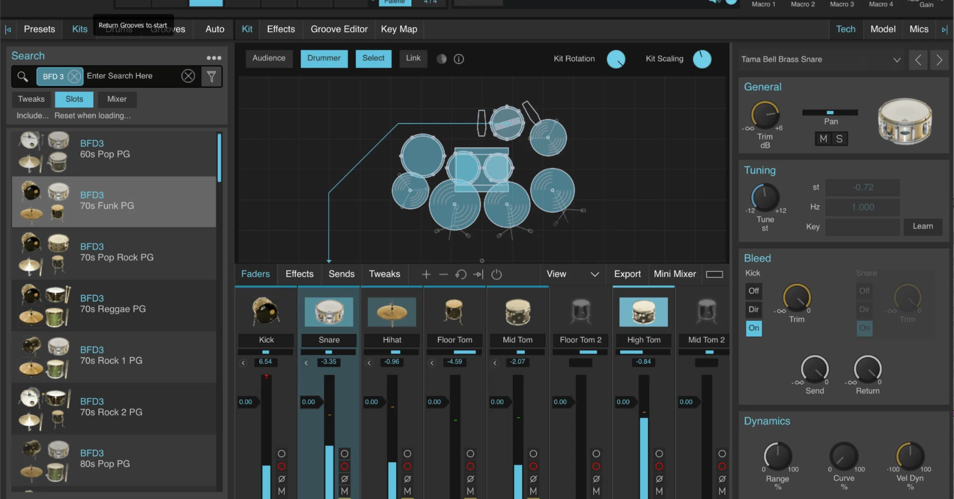Select the Mid Tom 2 channel icon
This screenshot has width=954, height=499.
point(706,312)
